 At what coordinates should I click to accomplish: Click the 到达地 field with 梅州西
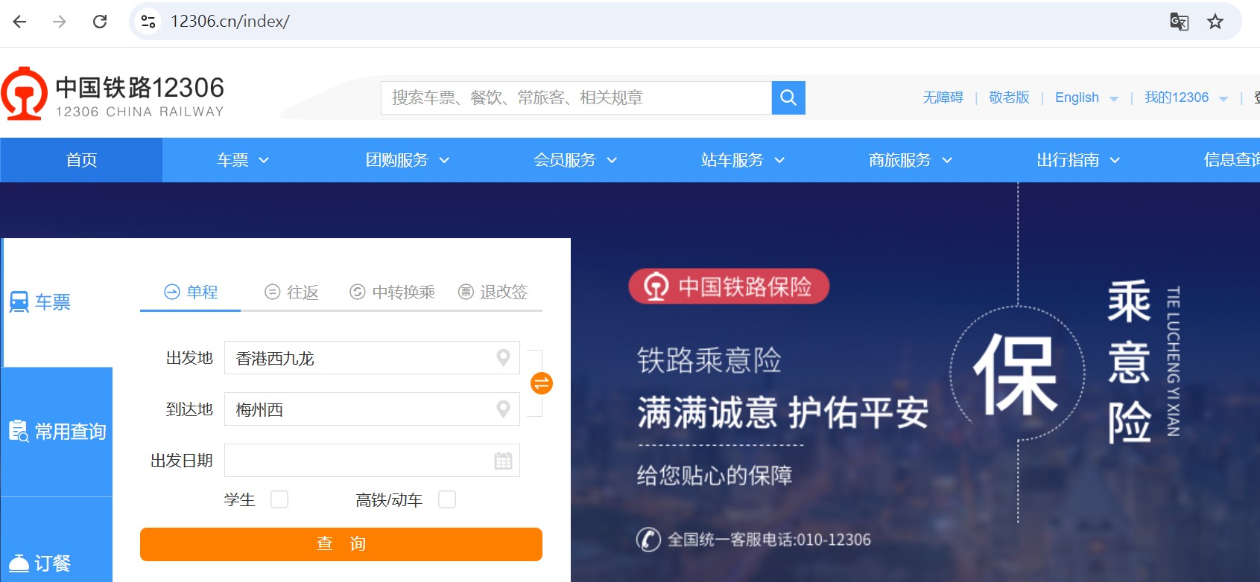[x=372, y=409]
